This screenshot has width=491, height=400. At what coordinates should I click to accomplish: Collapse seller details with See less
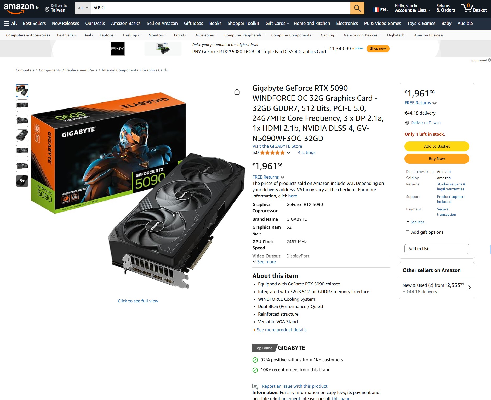point(415,222)
